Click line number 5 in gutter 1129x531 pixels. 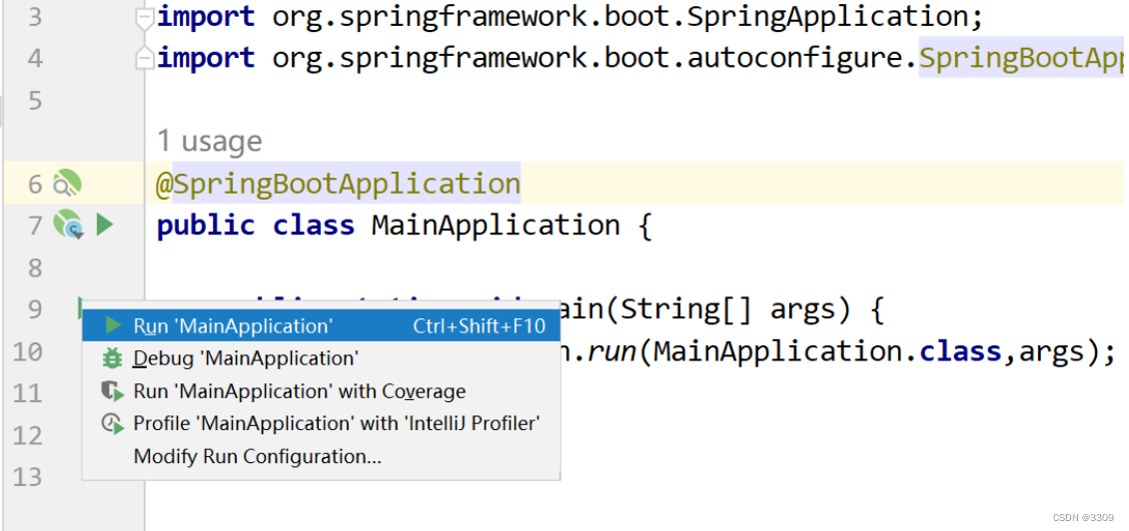coord(35,101)
